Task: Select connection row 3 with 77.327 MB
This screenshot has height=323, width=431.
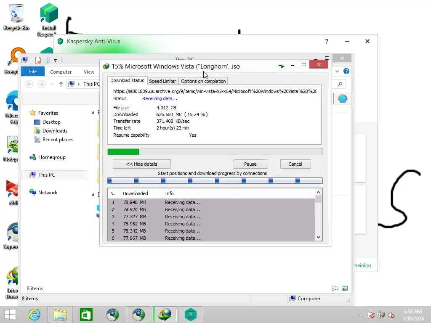Action: point(211,217)
